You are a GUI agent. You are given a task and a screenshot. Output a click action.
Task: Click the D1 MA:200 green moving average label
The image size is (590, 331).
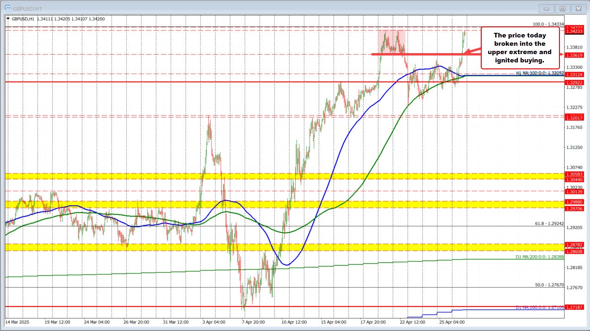[x=539, y=257]
